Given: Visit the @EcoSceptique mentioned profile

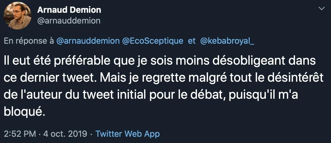Looking at the screenshot, I should tap(152, 41).
